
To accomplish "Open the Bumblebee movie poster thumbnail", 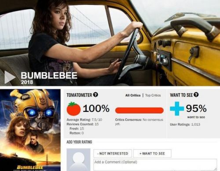I will point(30,130).
